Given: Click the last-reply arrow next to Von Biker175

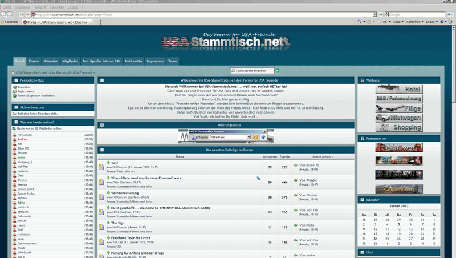Looking at the screenshot, I should click(296, 166).
